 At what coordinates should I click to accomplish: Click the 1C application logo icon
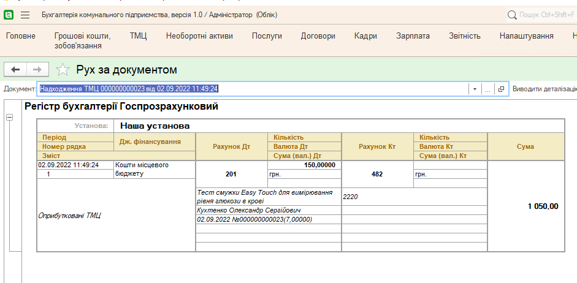9,14
